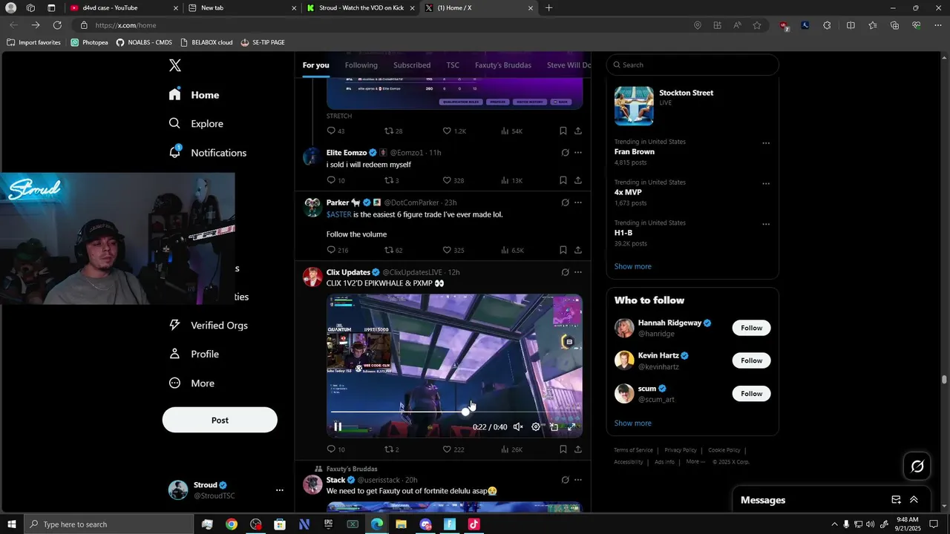The image size is (950, 534).
Task: Bookmark Parker's $ASTER post
Action: pos(563,250)
